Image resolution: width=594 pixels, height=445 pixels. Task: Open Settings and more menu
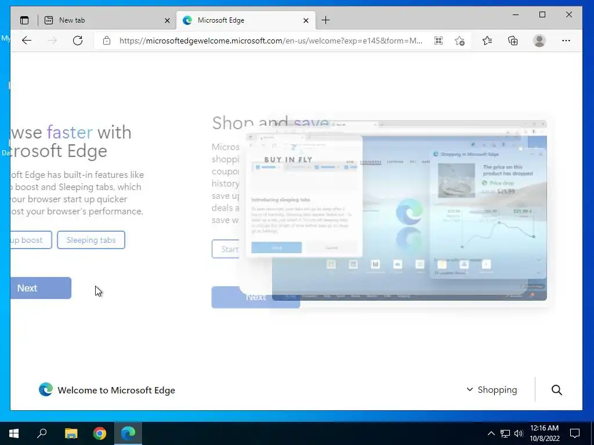(566, 41)
